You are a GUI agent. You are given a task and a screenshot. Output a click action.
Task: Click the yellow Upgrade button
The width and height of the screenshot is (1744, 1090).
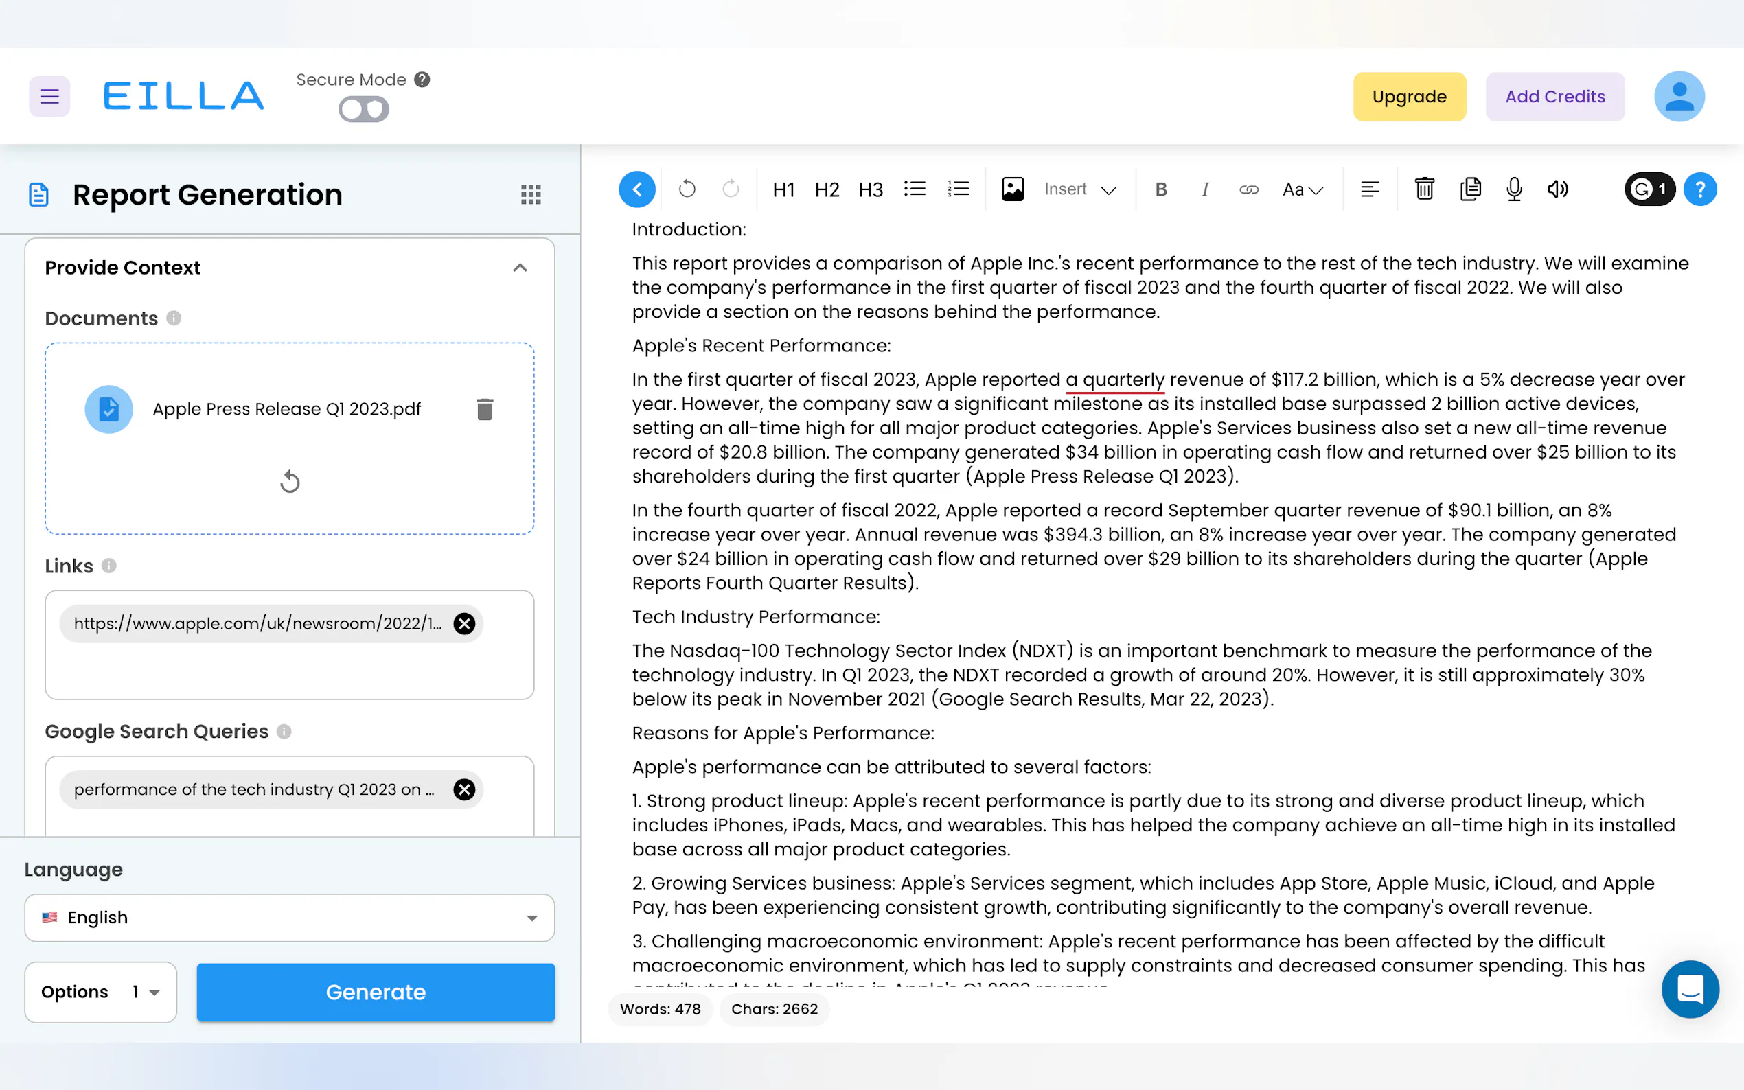[x=1409, y=97]
